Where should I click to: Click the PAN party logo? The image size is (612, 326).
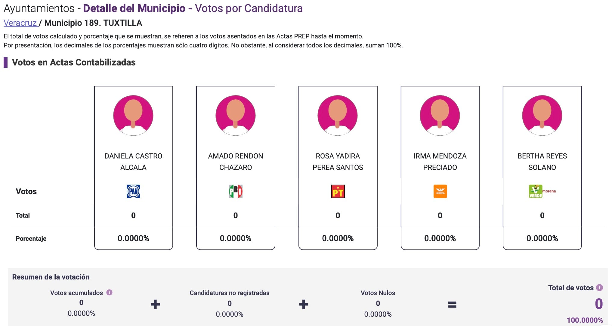coord(133,191)
